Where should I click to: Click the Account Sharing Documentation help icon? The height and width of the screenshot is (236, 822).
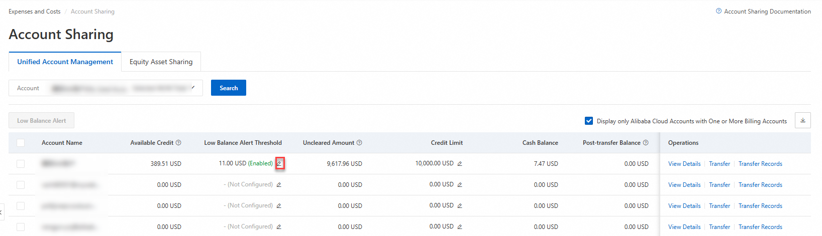(718, 11)
